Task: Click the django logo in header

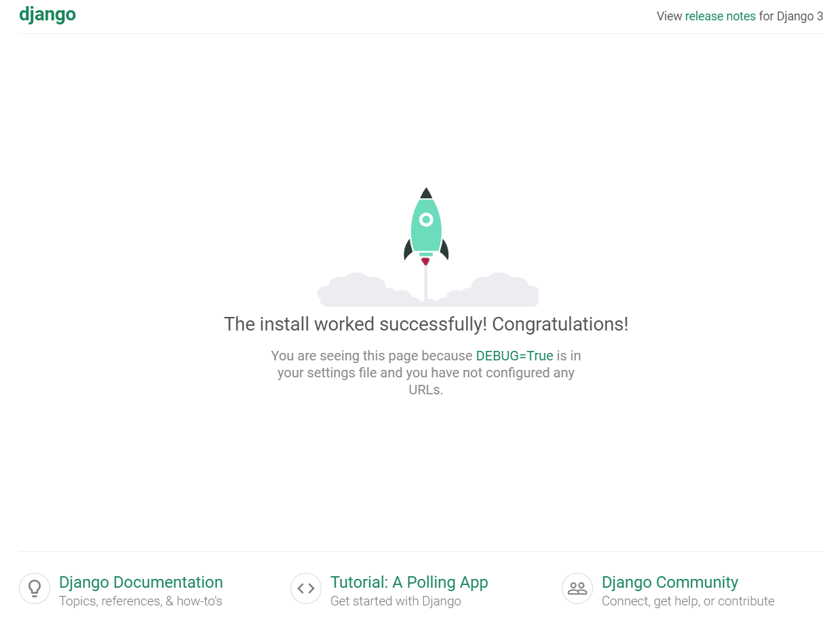Action: [x=47, y=15]
